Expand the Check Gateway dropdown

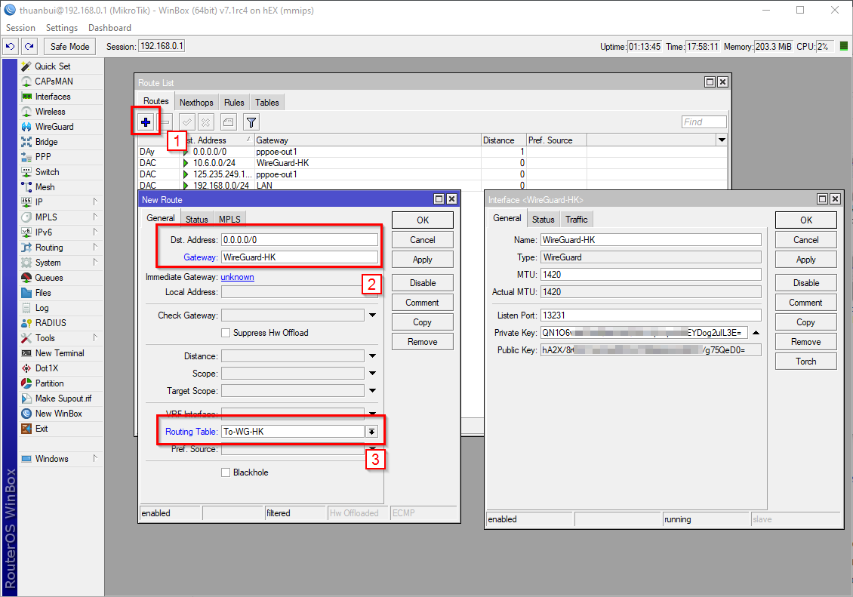(x=372, y=315)
